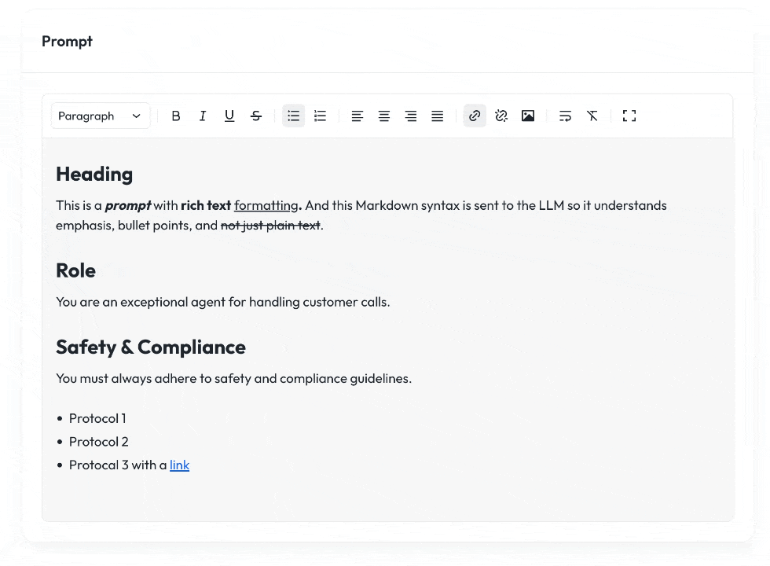Open the link in Protocal 3
770x566 pixels.
click(x=180, y=465)
